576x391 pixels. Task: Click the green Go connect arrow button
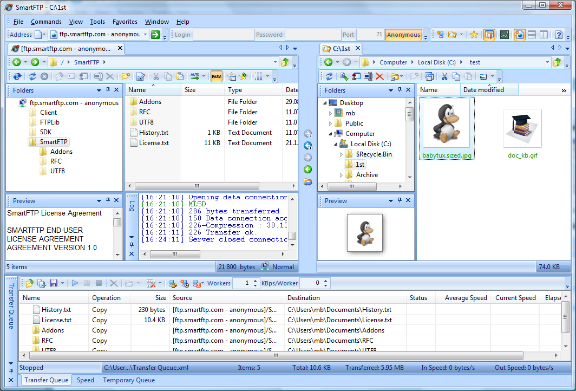click(x=155, y=35)
